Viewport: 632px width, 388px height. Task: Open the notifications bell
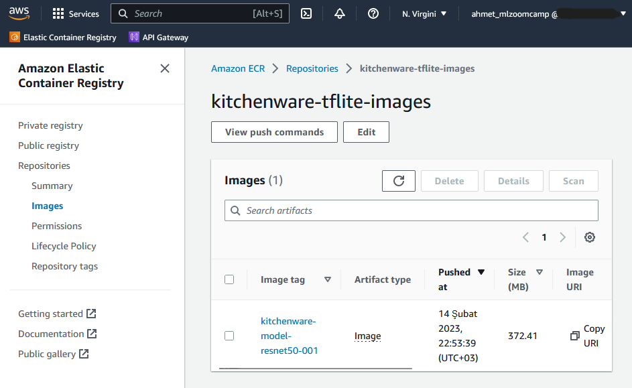pyautogui.click(x=340, y=13)
